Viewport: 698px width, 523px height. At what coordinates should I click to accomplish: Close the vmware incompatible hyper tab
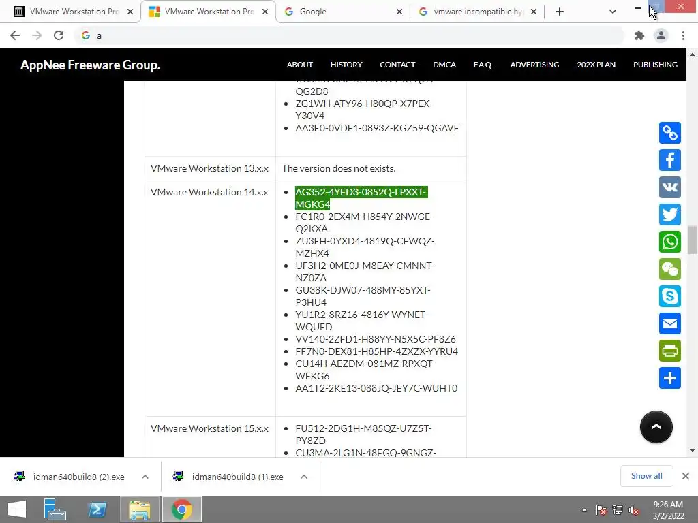[533, 12]
